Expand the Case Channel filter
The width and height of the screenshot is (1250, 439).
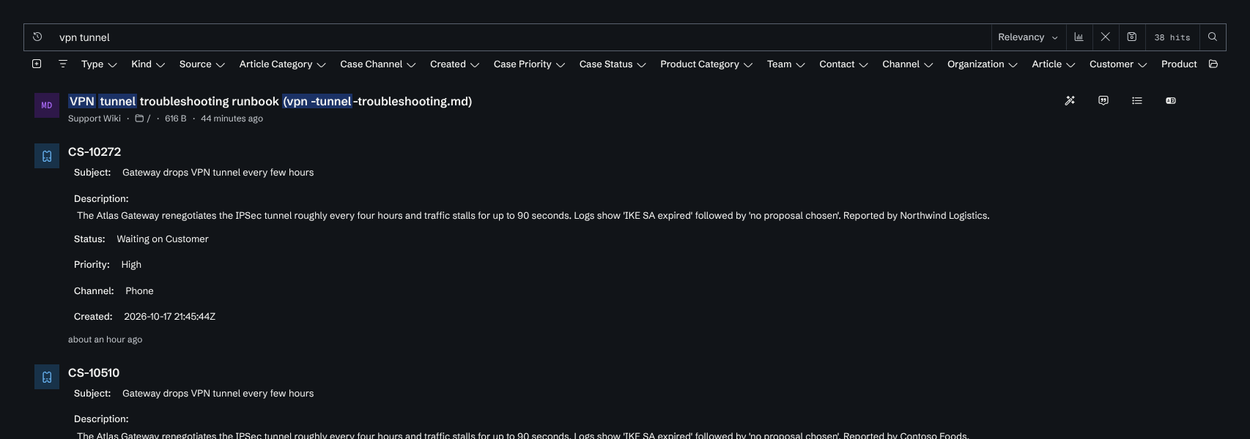378,64
